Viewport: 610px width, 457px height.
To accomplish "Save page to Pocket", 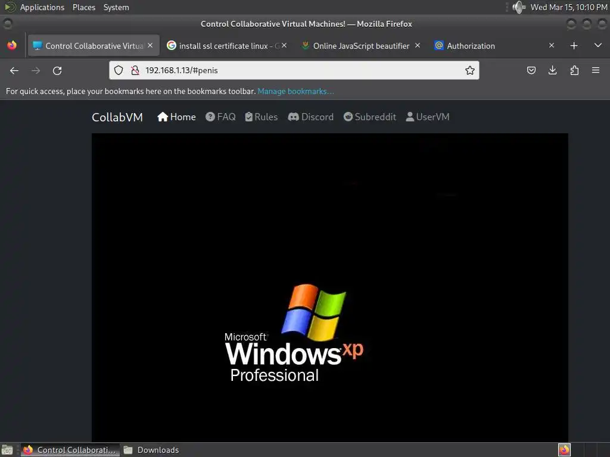I will (x=531, y=70).
